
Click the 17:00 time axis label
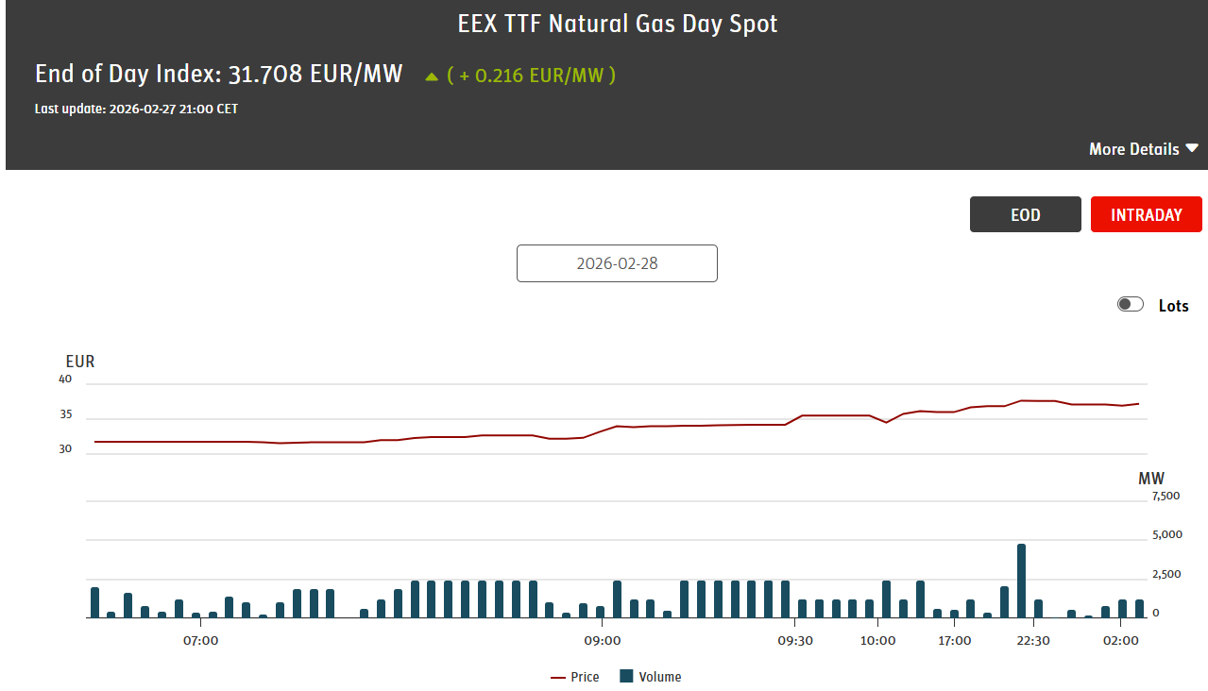[x=955, y=641]
